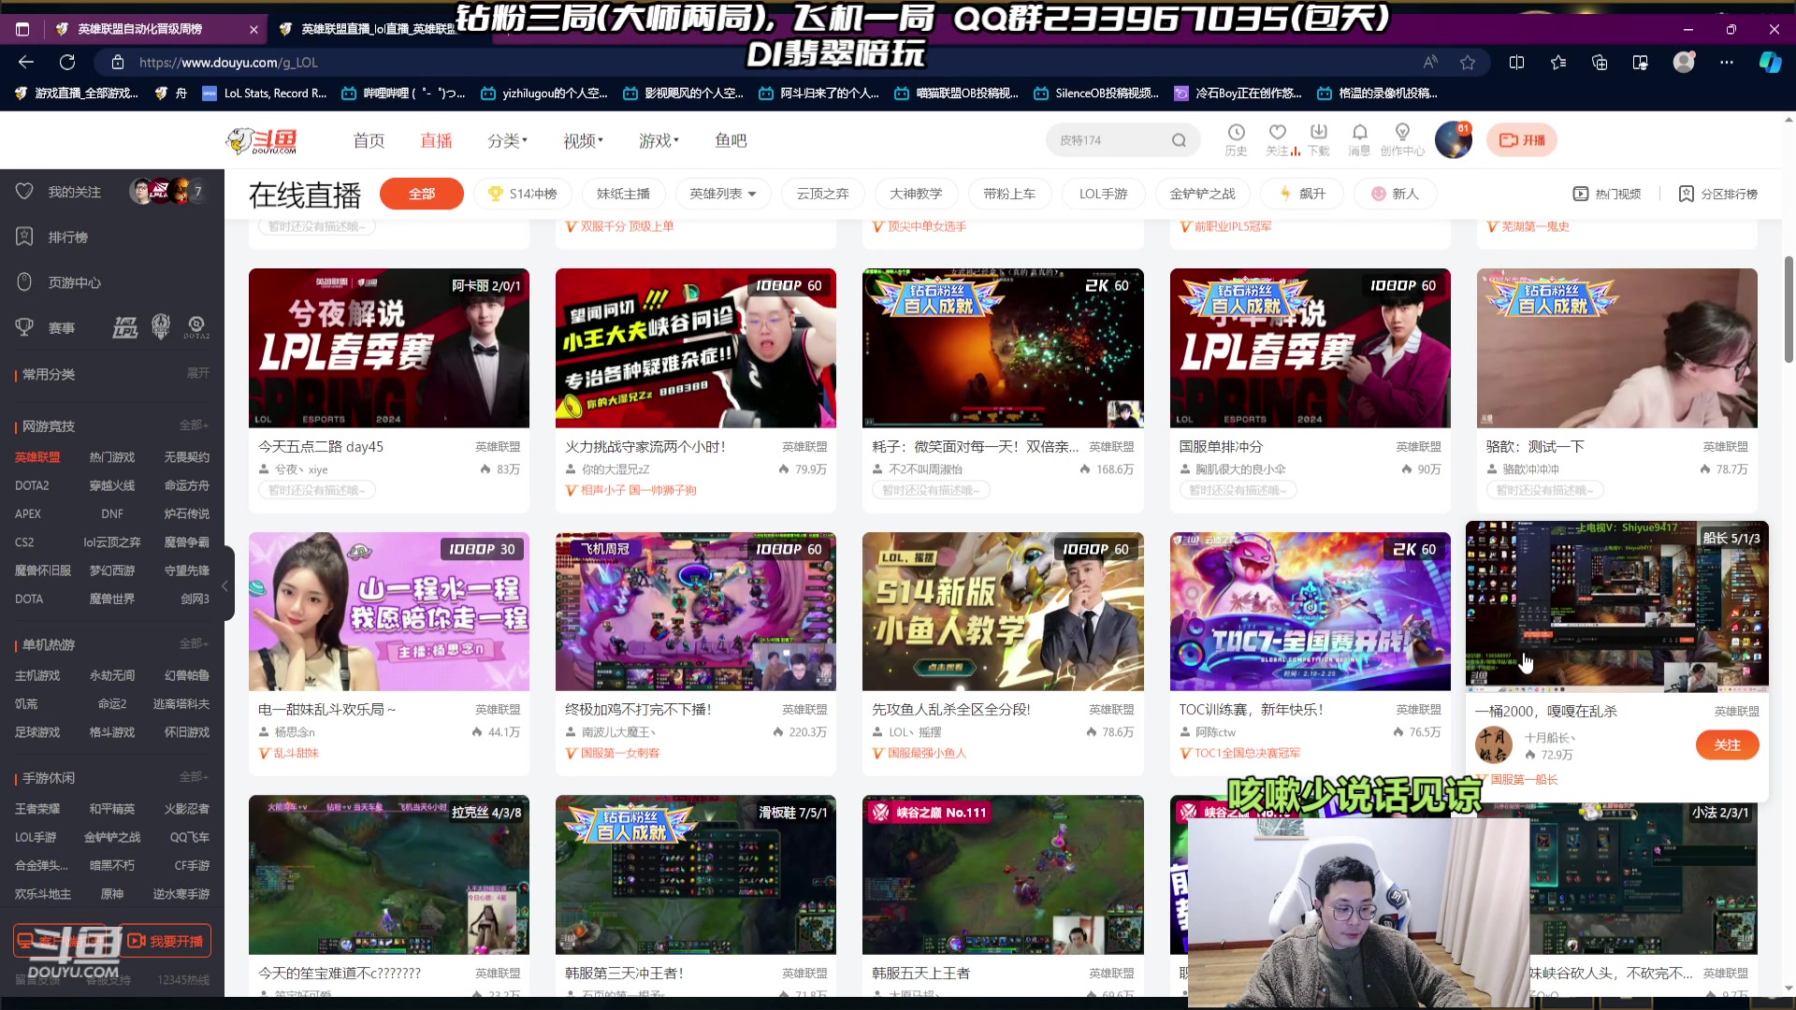
Task: Select the 带粉上车 filter tab
Action: pos(1009,194)
